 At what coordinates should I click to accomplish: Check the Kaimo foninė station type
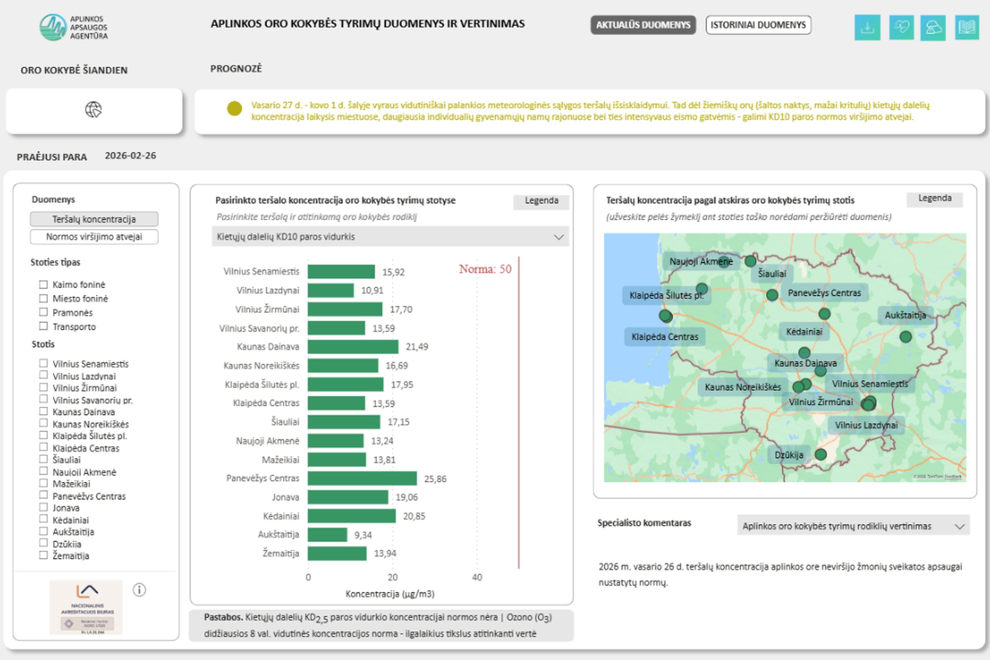[43, 284]
